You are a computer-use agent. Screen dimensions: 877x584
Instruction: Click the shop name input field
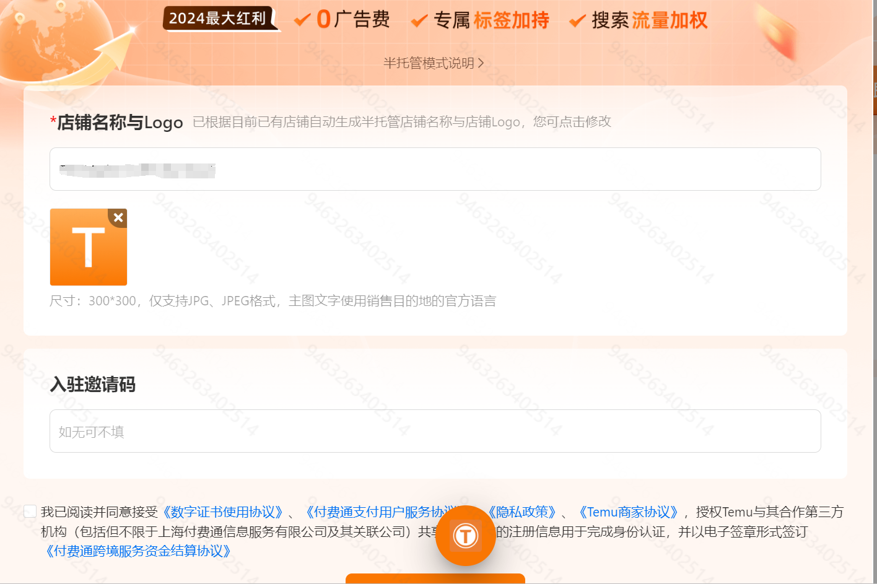coord(435,169)
